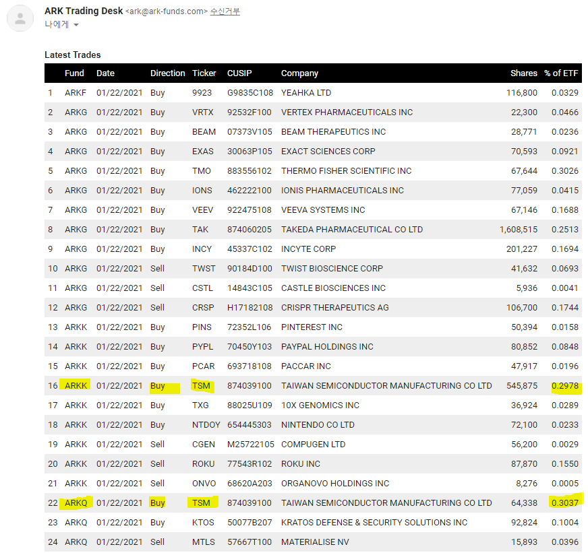Select CASTLE BIOSCIENCES INC cell

pos(333,288)
